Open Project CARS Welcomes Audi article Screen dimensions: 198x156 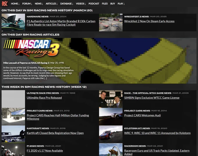click(x=142, y=115)
